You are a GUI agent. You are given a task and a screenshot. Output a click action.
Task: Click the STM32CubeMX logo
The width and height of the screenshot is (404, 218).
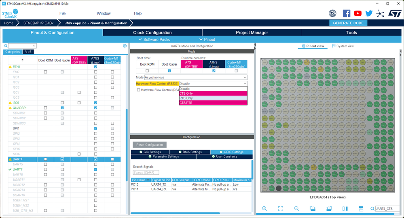[10, 13]
